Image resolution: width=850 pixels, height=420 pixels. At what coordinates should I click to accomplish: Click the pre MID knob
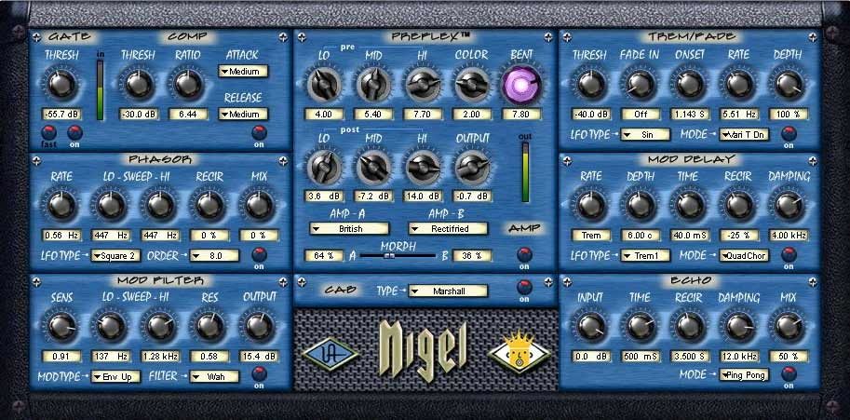point(373,85)
